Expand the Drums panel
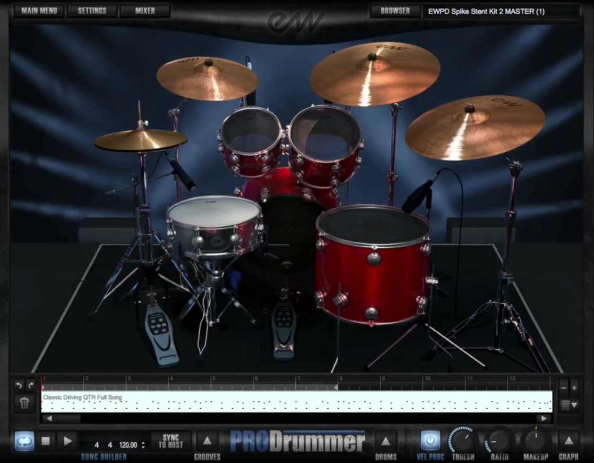The height and width of the screenshot is (463, 594). pyautogui.click(x=386, y=441)
